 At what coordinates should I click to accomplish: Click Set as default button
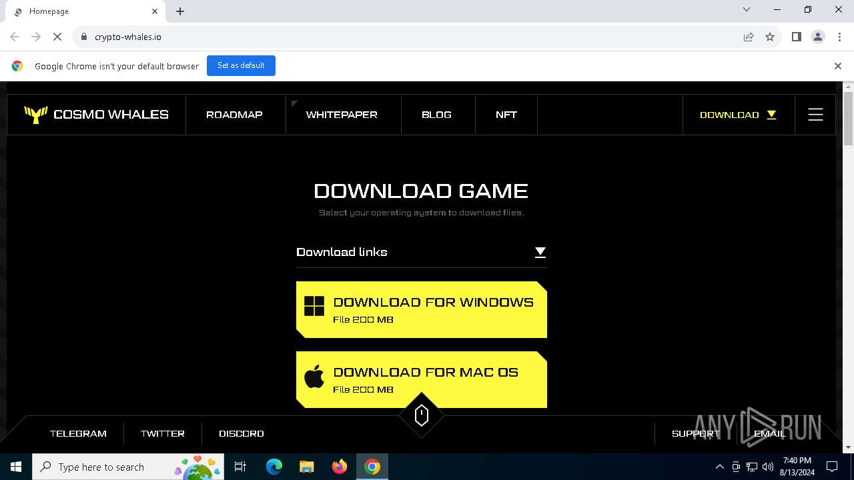tap(241, 65)
